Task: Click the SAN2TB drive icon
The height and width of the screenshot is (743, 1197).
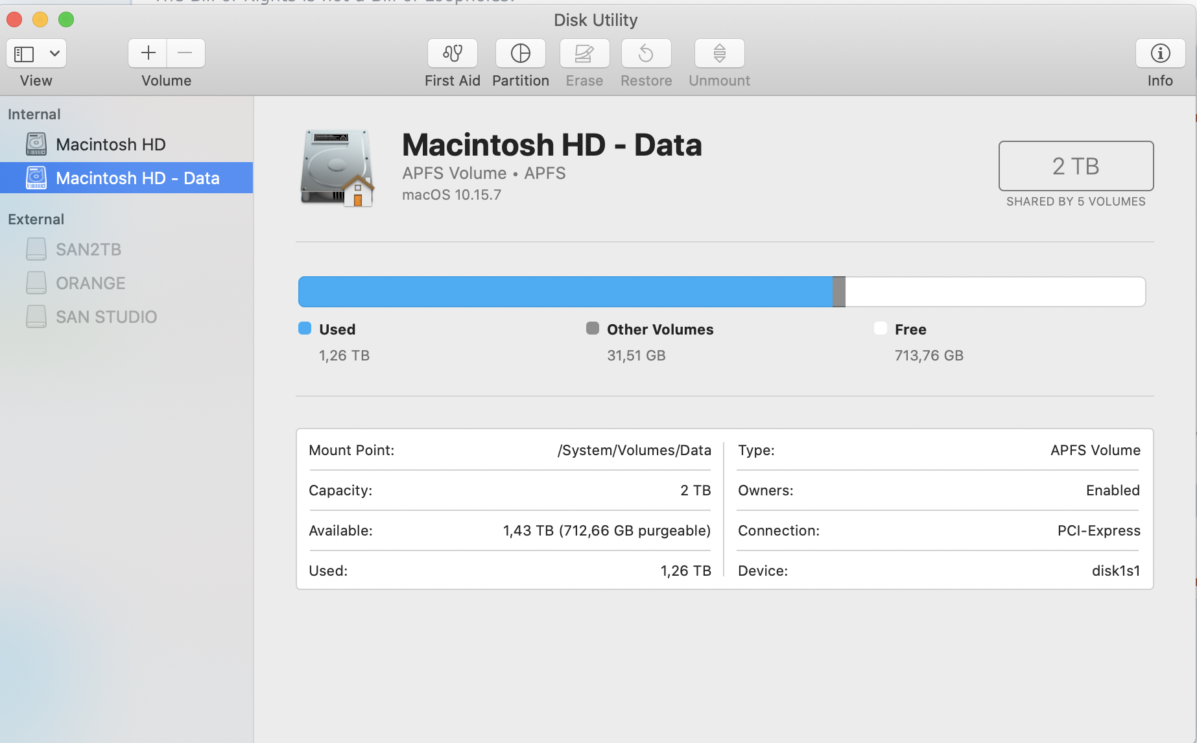Action: (36, 250)
